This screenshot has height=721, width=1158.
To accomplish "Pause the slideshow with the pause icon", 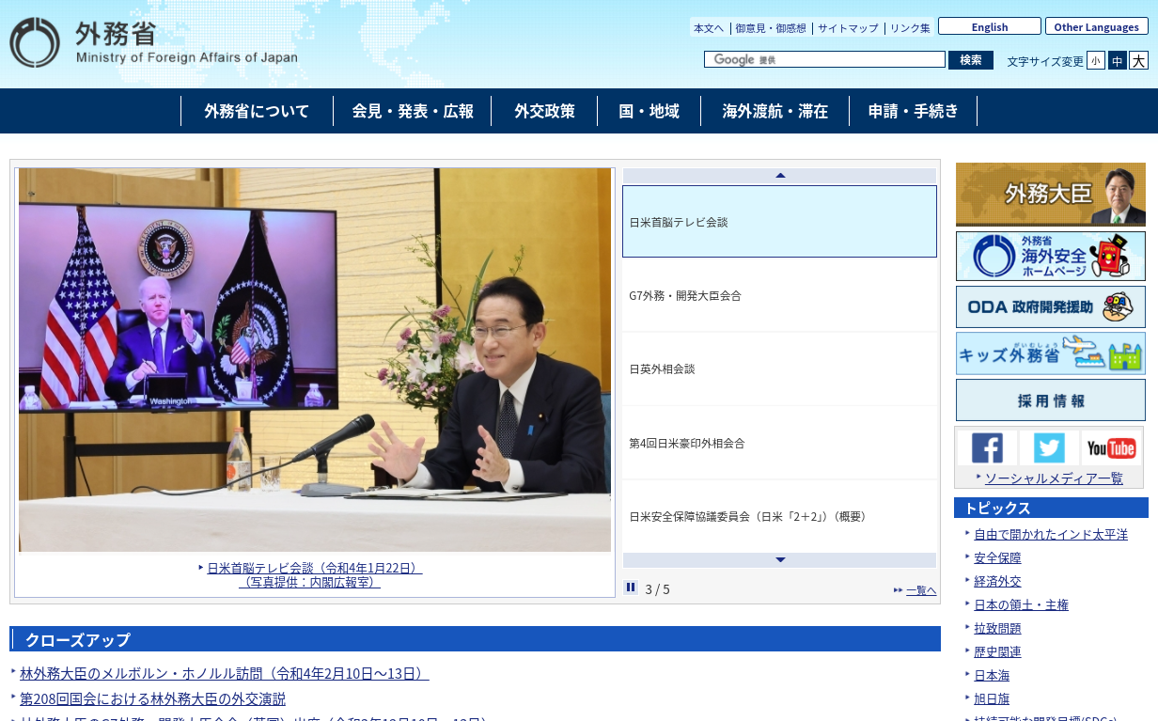I will 631,588.
